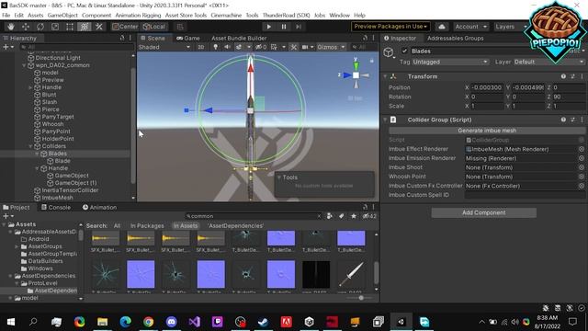
Task: Select the Blade object in Hierarchy
Action: coord(62,161)
